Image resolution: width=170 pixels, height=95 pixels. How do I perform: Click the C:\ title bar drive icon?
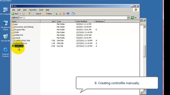12,6
